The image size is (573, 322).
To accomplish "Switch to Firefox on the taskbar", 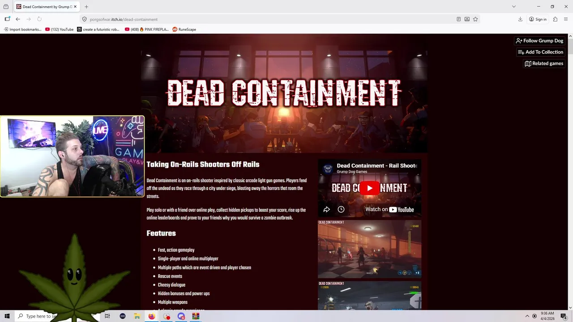I will coord(152,316).
